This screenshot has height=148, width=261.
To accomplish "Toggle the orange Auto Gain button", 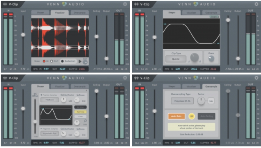I will tap(176, 116).
